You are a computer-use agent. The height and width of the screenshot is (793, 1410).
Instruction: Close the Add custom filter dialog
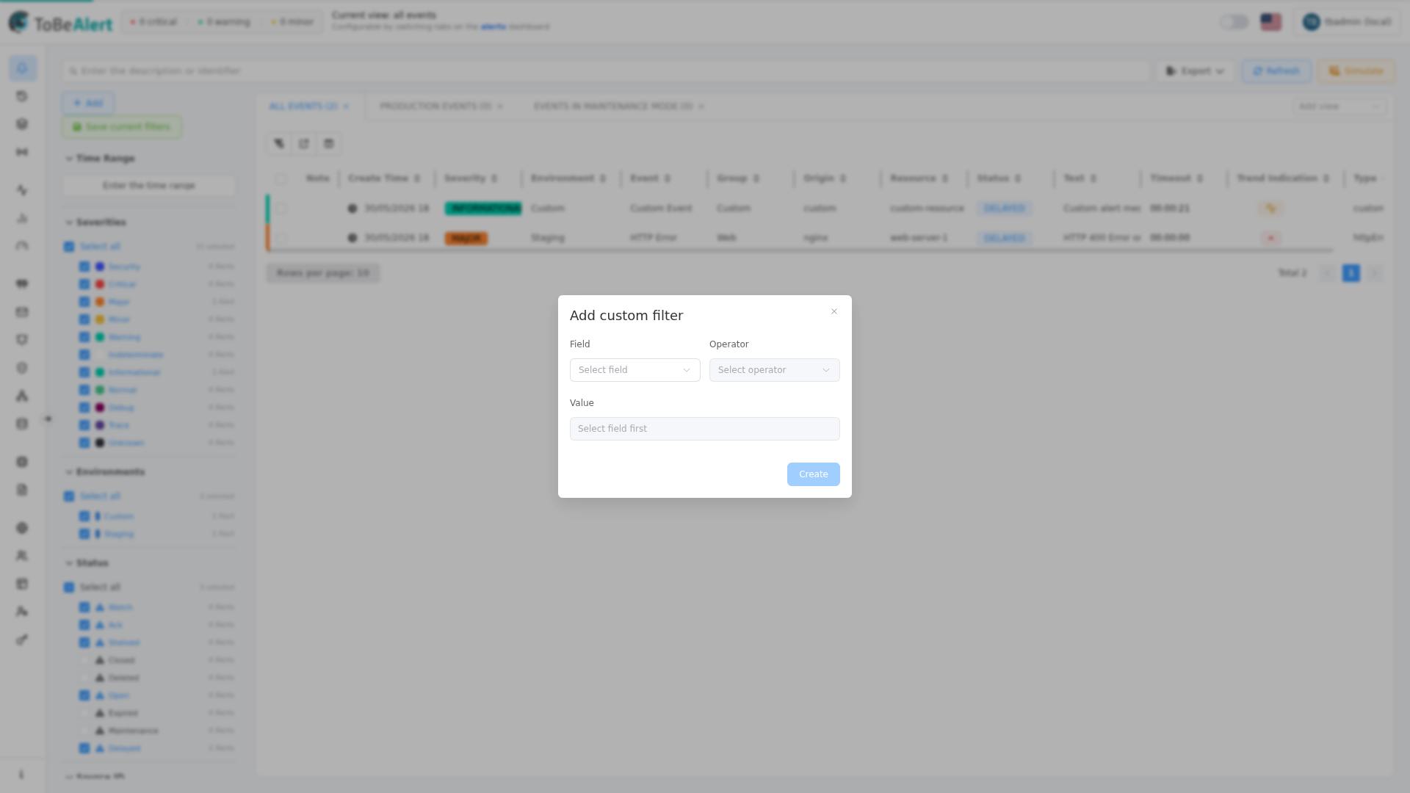pyautogui.click(x=834, y=311)
